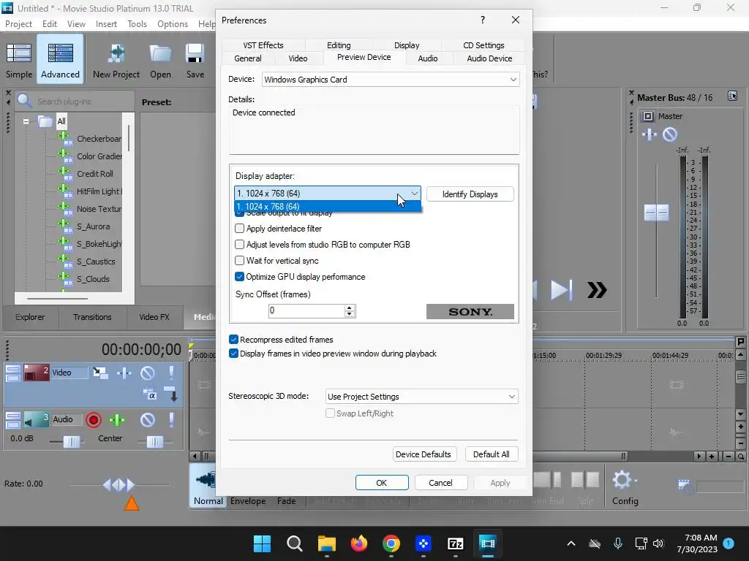The image size is (749, 561).
Task: Toggle Display frames during playback checkbox
Action: click(233, 354)
